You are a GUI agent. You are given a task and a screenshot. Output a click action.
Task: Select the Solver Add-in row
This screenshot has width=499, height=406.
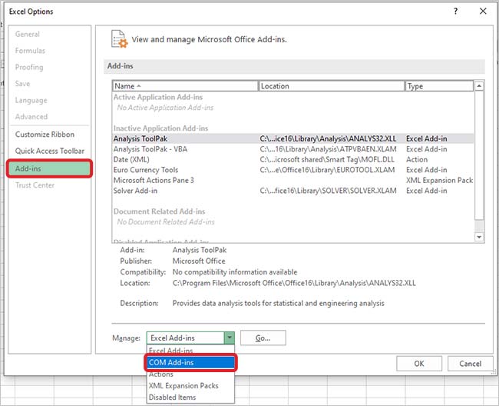pyautogui.click(x=292, y=191)
